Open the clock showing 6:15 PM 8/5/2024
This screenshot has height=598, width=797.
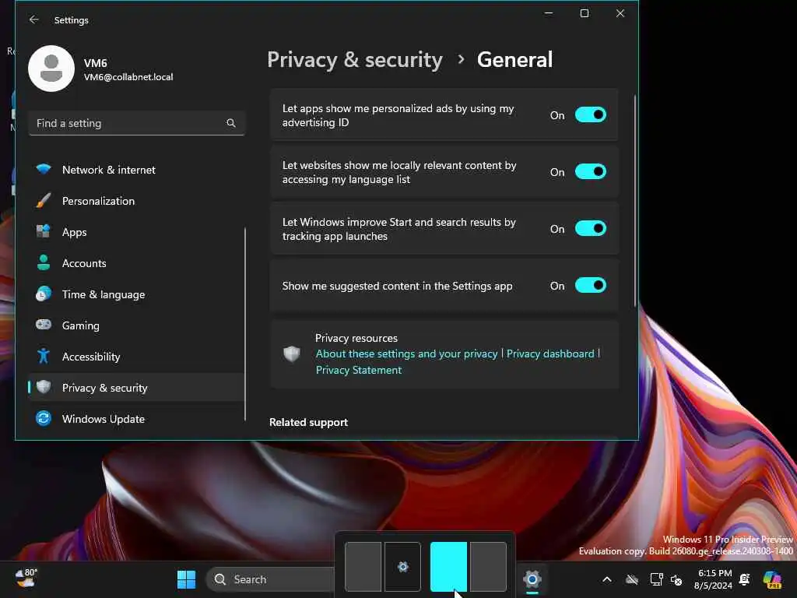pyautogui.click(x=713, y=579)
